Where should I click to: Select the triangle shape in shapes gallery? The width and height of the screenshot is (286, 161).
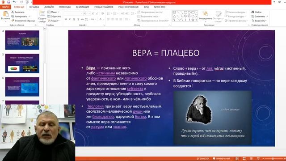click(x=174, y=16)
